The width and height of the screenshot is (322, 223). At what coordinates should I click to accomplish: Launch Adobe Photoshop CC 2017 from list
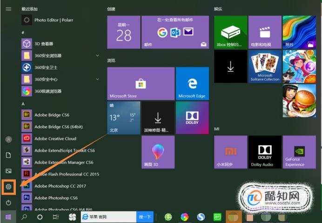coord(60,186)
